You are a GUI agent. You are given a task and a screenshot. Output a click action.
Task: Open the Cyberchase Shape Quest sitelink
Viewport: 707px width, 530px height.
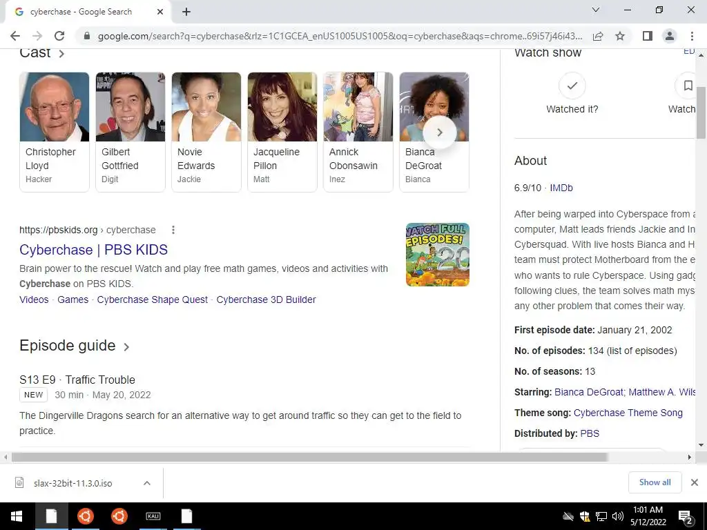coord(153,300)
